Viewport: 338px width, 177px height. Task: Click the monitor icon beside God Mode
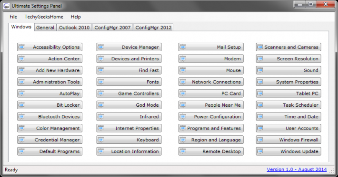point(100,105)
